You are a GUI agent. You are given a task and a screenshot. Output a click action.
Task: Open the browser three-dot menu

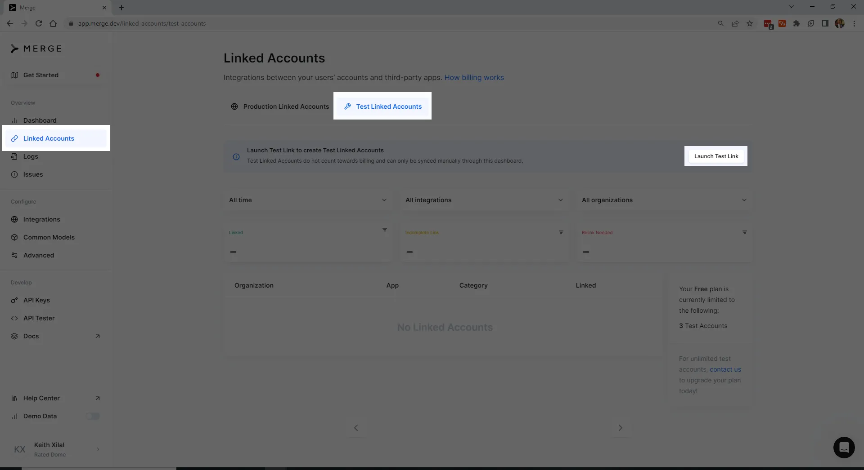click(x=854, y=23)
